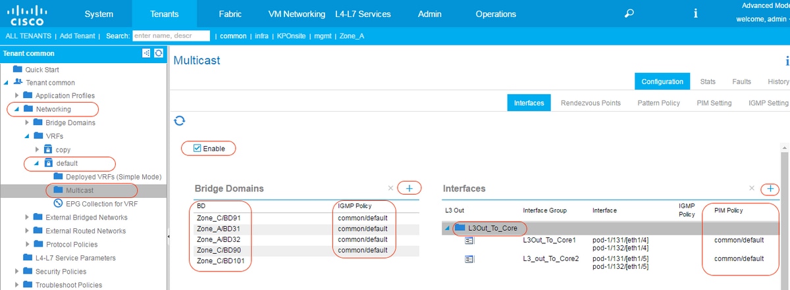Click the Cisco logo
The height and width of the screenshot is (290, 790).
pyautogui.click(x=27, y=14)
